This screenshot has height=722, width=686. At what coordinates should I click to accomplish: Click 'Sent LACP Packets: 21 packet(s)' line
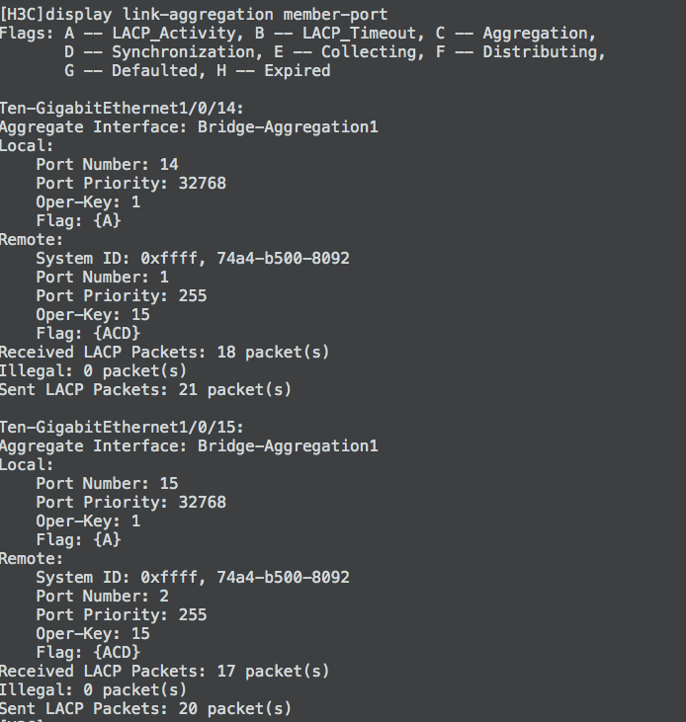pyautogui.click(x=145, y=389)
